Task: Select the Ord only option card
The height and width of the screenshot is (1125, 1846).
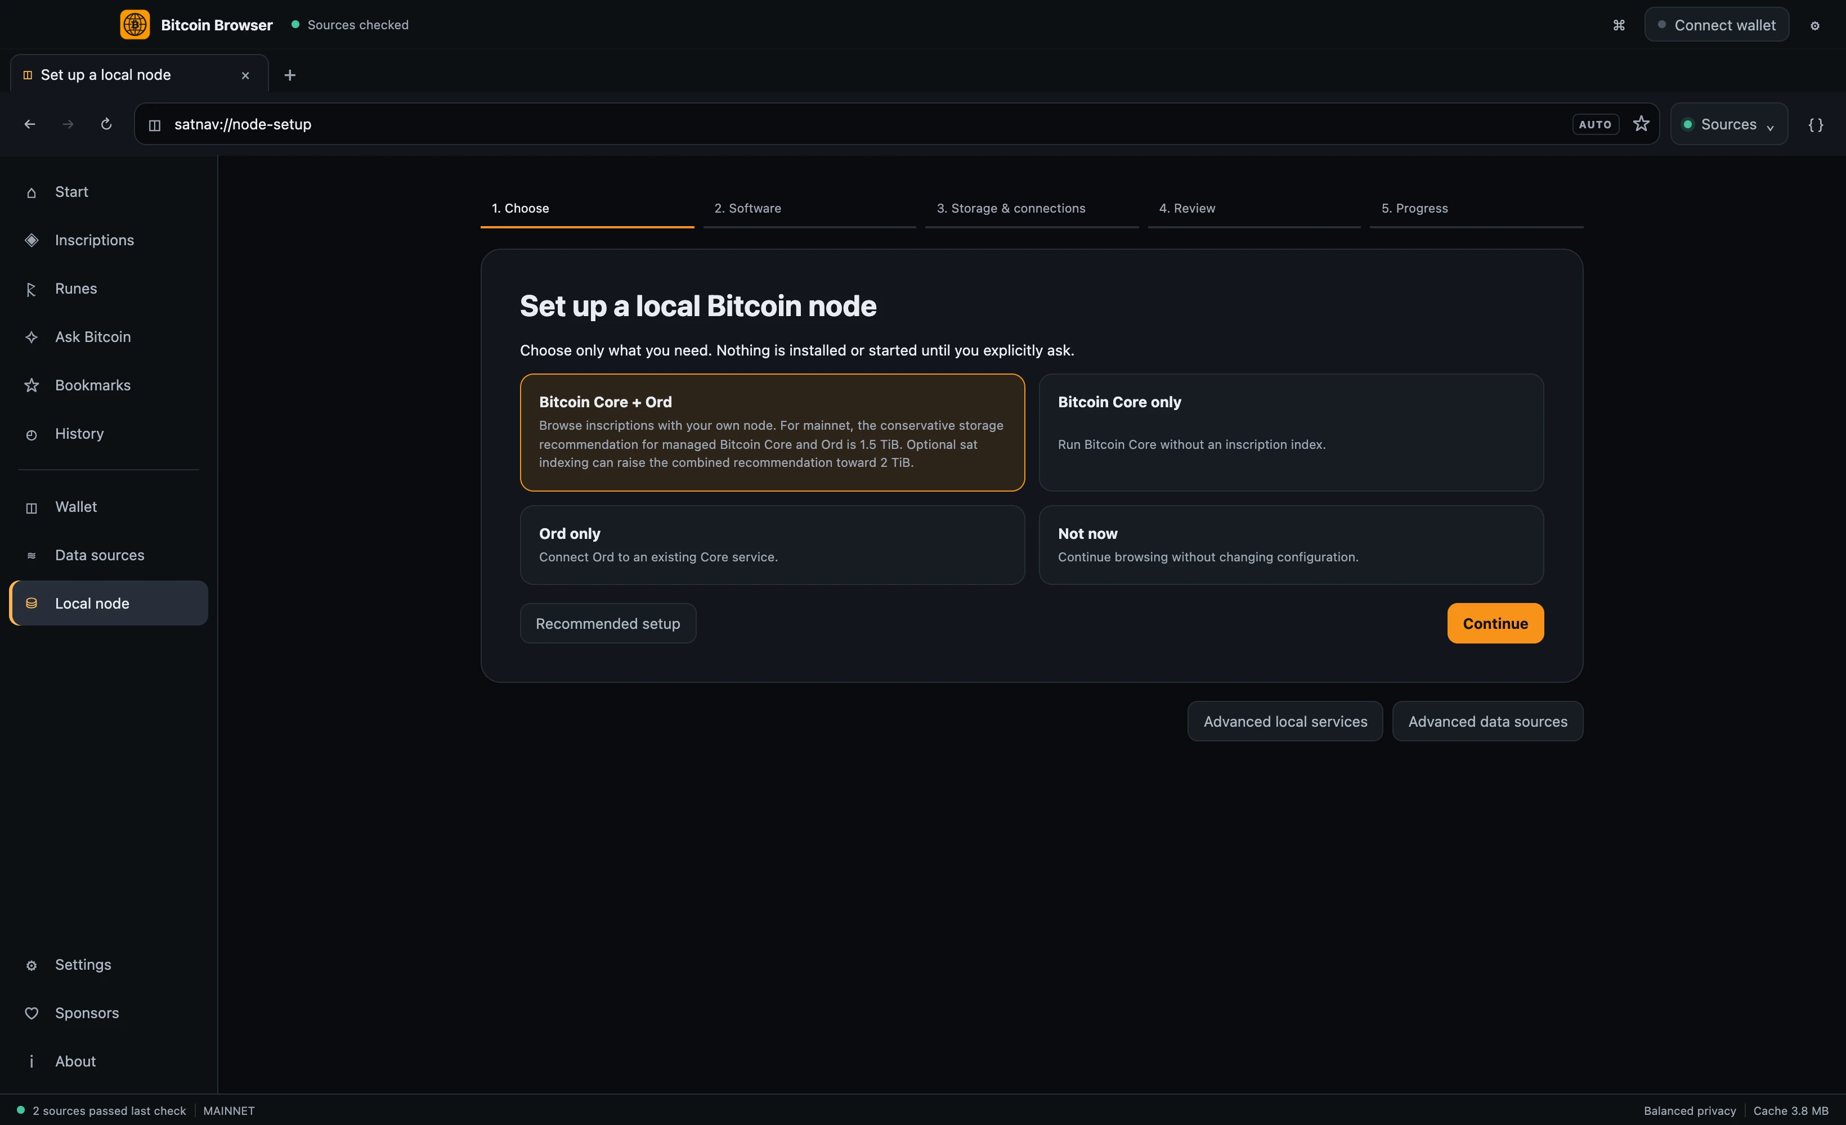Action: (x=772, y=544)
